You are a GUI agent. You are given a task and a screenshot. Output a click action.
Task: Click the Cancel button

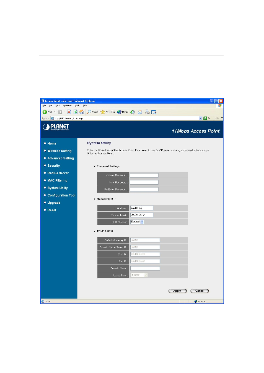tap(200, 291)
